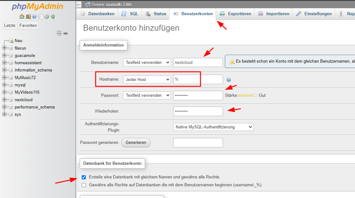Click the database icon next to guacamole
Viewport: 355px width, 198px height.
(11, 55)
